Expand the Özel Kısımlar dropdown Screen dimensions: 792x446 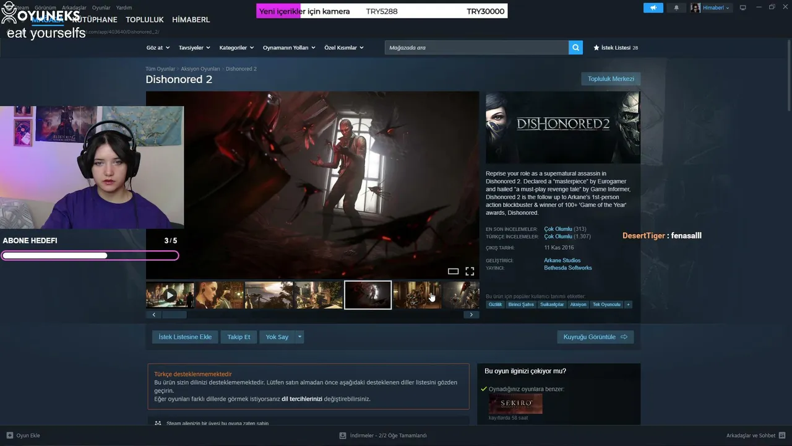pos(344,48)
